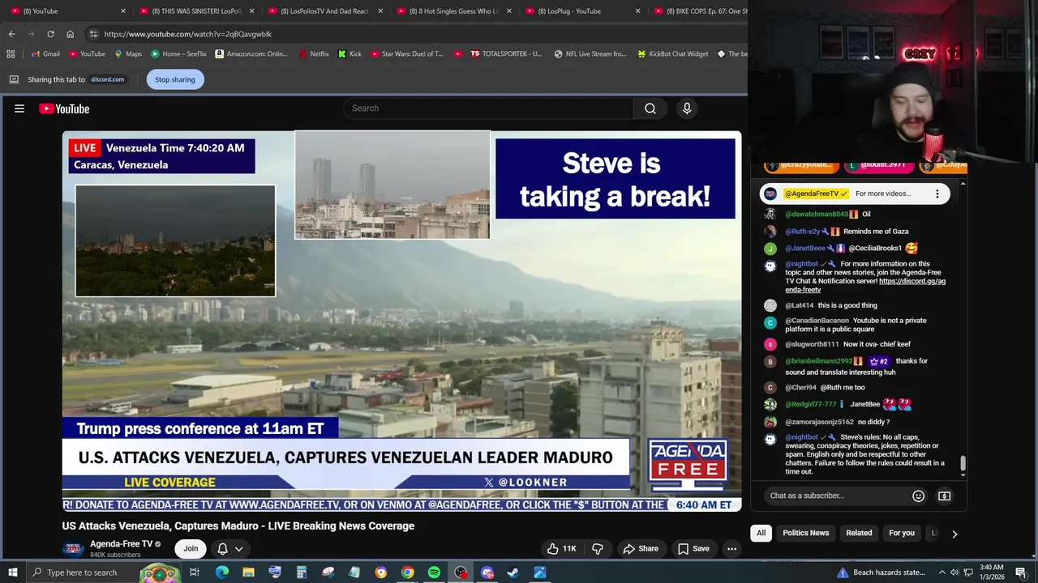Screen dimensions: 1038x583
Task: Click the YouTube search input field
Action: [x=488, y=109]
